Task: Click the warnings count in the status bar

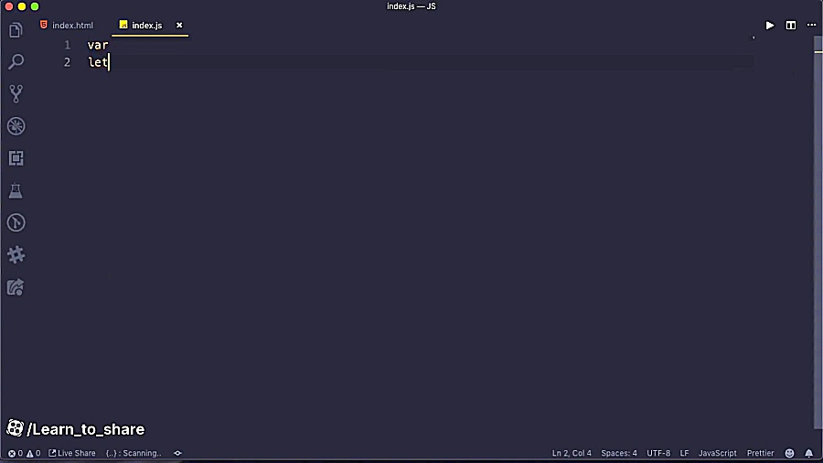Action: pyautogui.click(x=34, y=453)
